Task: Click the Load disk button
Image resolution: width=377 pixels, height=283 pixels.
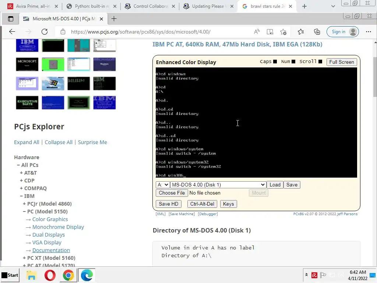Action: coord(275,185)
